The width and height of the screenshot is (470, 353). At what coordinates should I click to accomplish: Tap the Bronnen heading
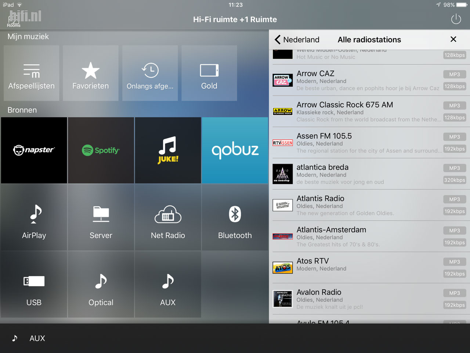(x=22, y=110)
